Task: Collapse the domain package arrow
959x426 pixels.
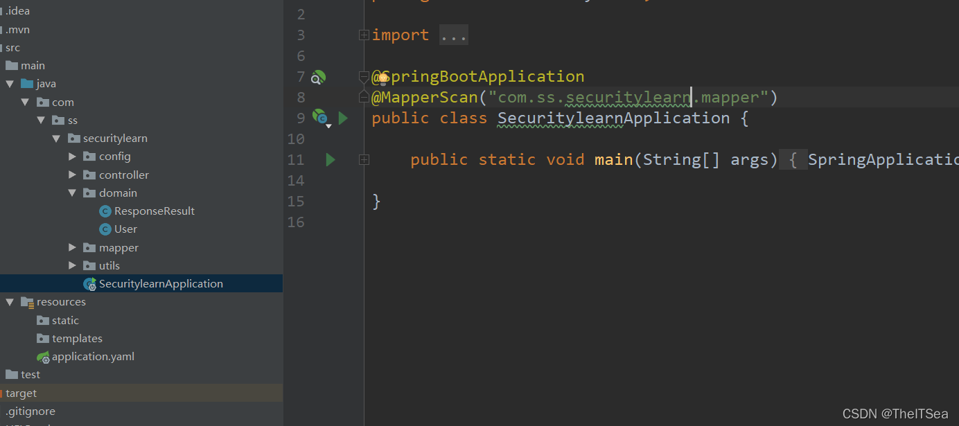Action: tap(72, 193)
